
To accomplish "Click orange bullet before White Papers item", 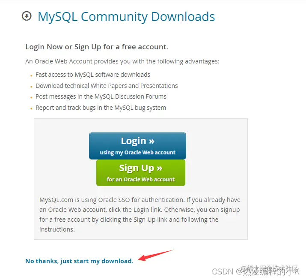I will coord(31,87).
